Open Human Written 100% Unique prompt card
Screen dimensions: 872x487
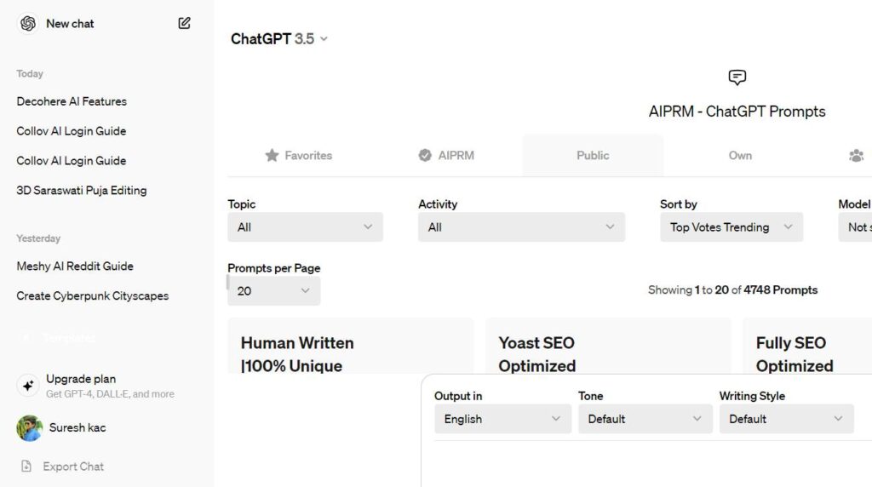[x=350, y=346]
